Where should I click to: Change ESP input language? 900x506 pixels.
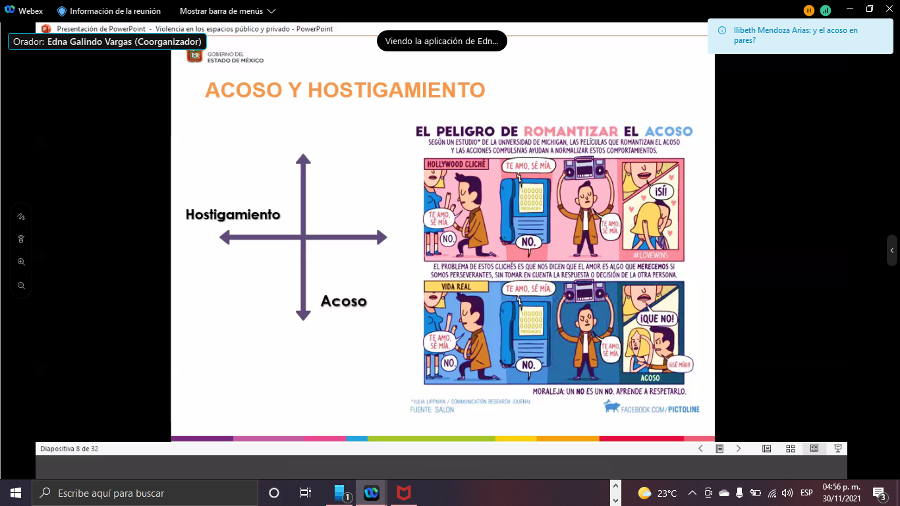coord(806,493)
